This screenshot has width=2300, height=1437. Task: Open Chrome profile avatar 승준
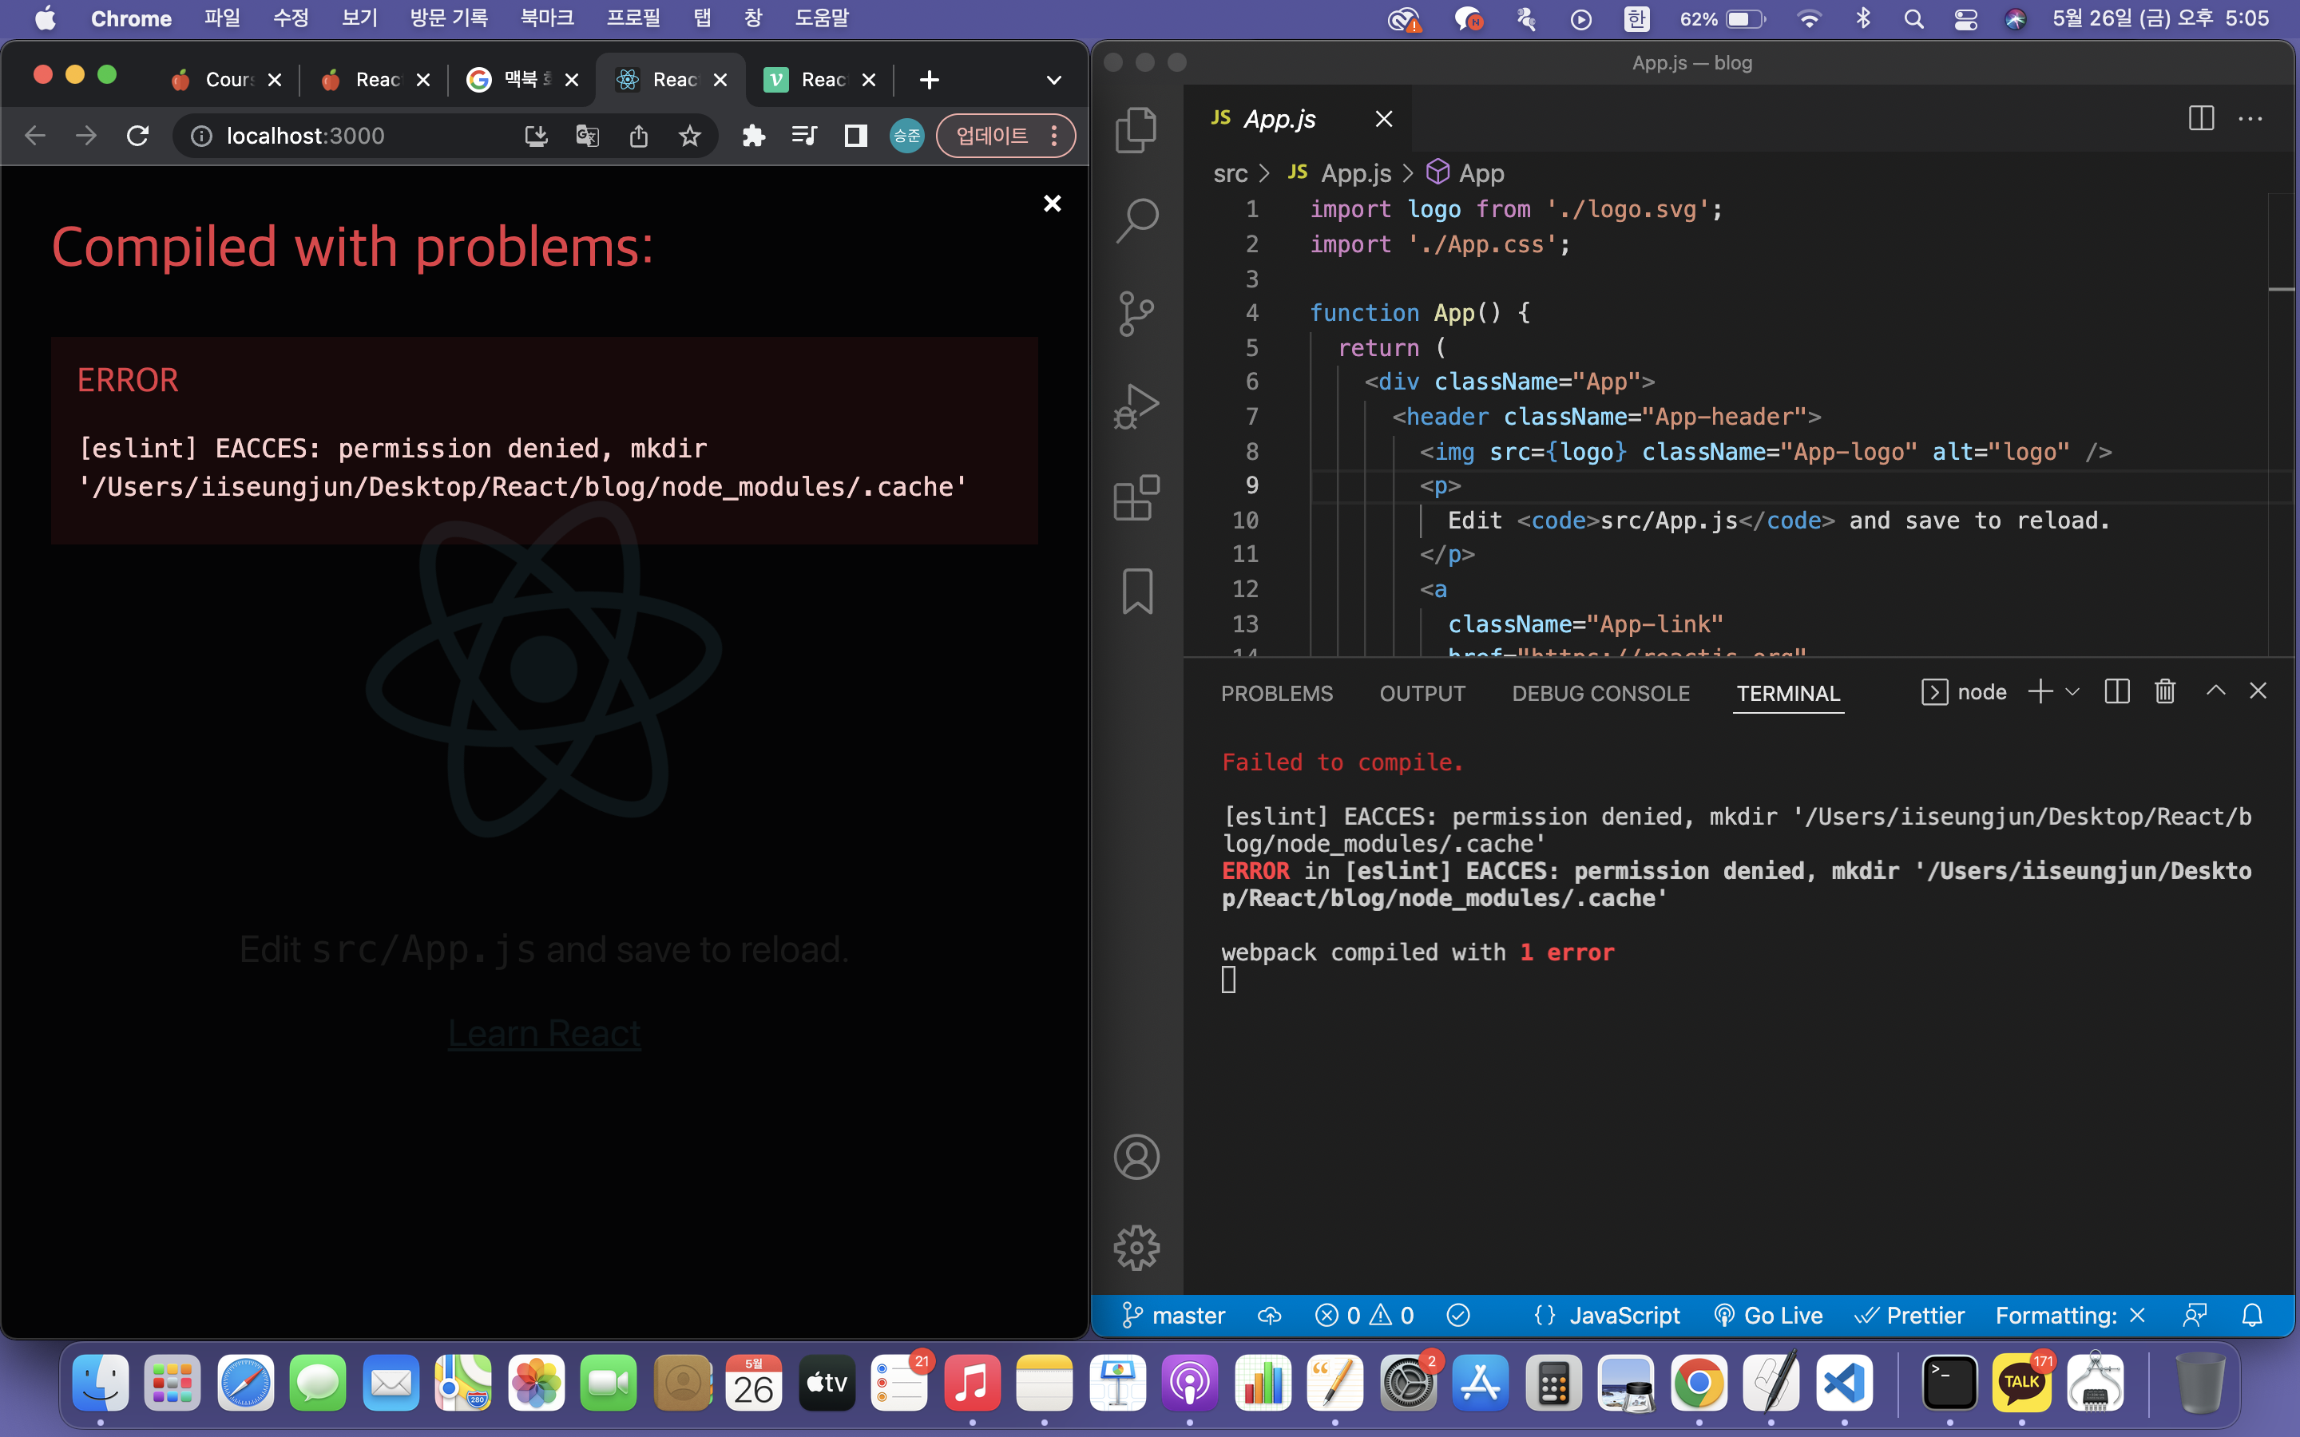(906, 136)
